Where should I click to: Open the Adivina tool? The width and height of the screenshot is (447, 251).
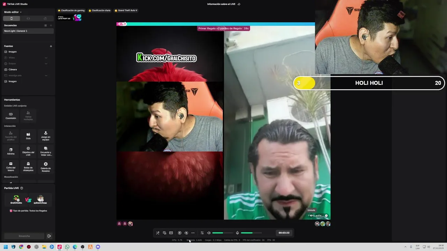pos(11,151)
